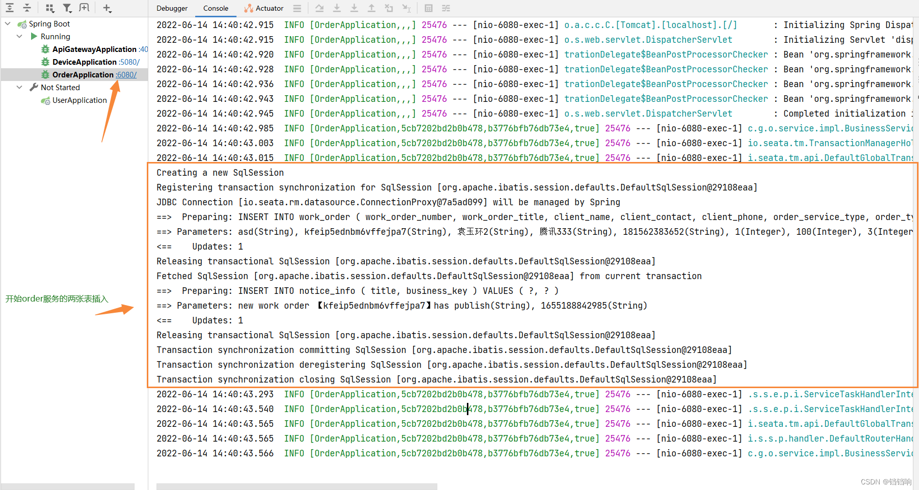Click the 'Transaction synchronization committing SqlSession' line
Image resolution: width=919 pixels, height=490 pixels.
[444, 350]
